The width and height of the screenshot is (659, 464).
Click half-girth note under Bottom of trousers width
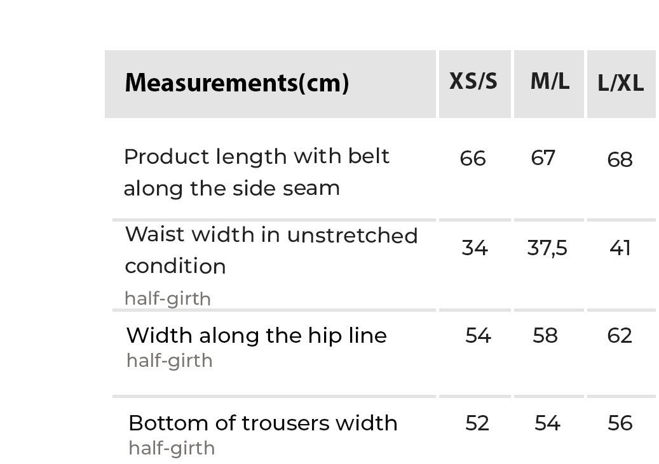tap(172, 448)
